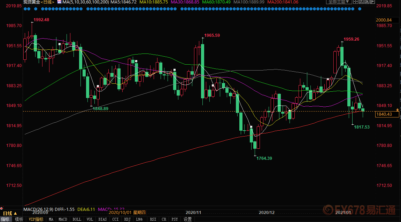
Task: Select the MA indicator tab
Action: 51,219
